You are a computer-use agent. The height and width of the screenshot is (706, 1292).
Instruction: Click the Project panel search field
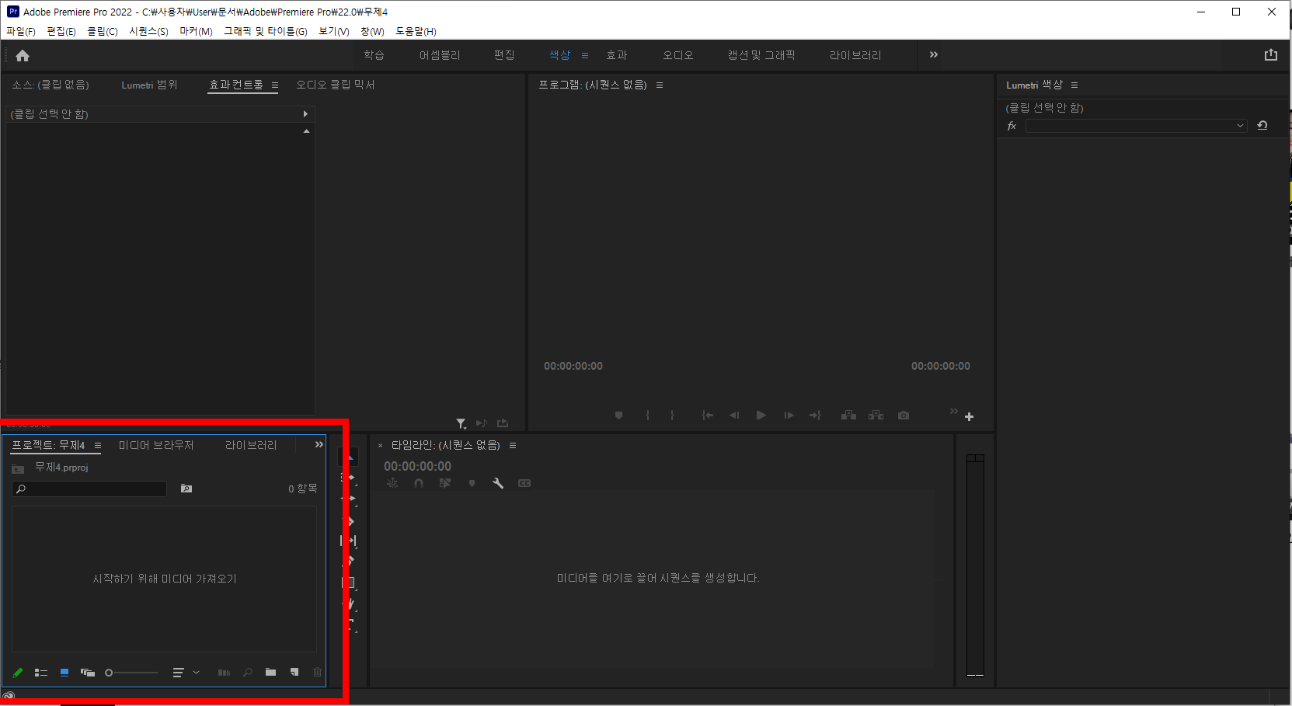coord(89,489)
